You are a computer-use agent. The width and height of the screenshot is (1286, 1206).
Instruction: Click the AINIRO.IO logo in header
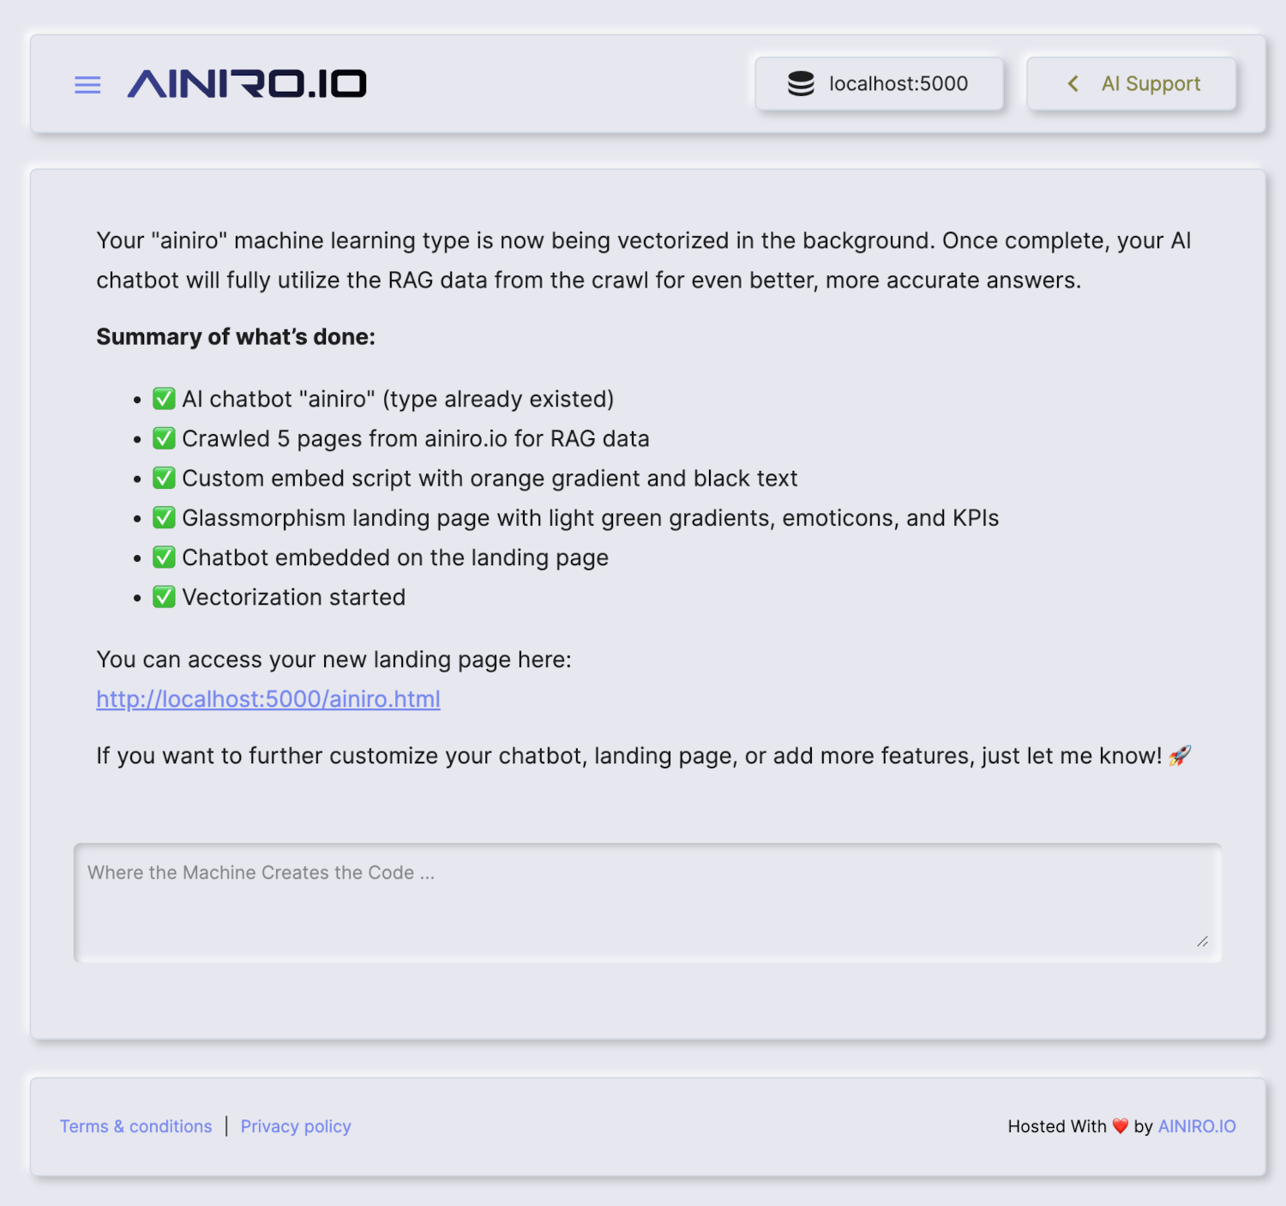point(247,84)
